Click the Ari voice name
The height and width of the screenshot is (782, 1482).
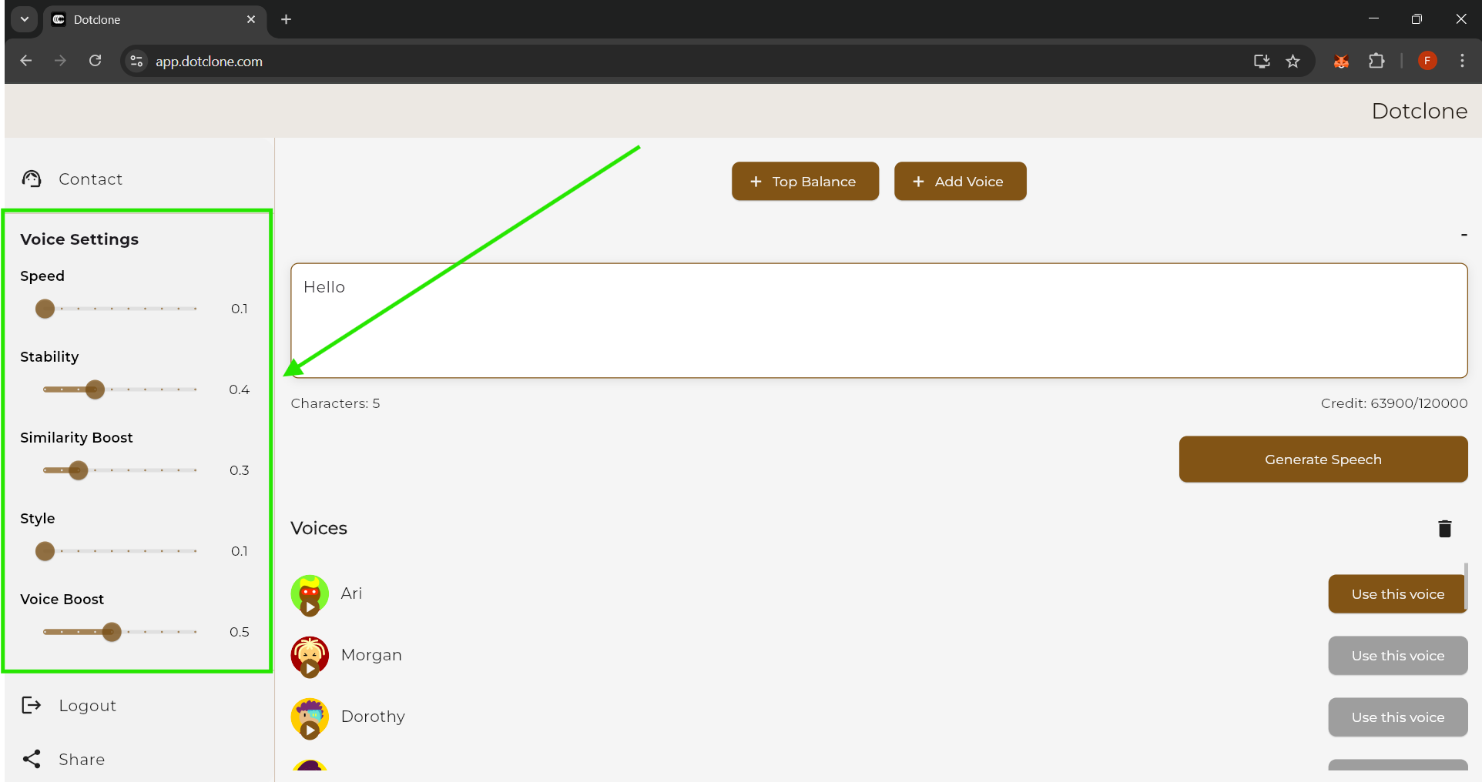(x=351, y=593)
